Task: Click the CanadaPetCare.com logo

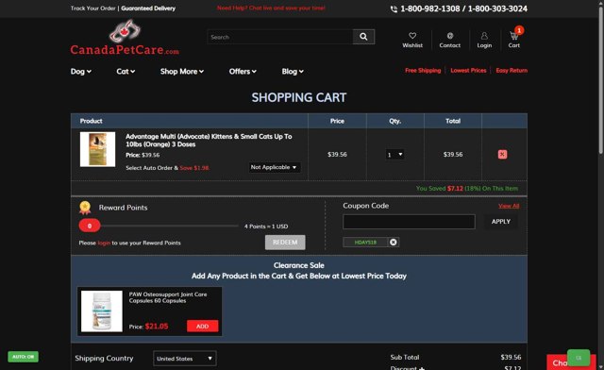Action: [125, 38]
